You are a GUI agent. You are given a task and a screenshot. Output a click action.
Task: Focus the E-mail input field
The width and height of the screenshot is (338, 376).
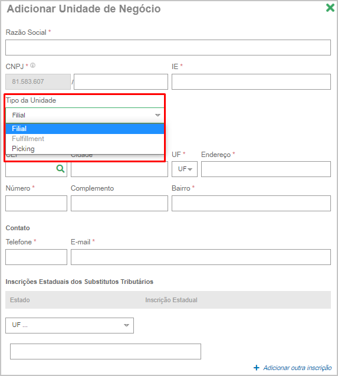click(201, 257)
